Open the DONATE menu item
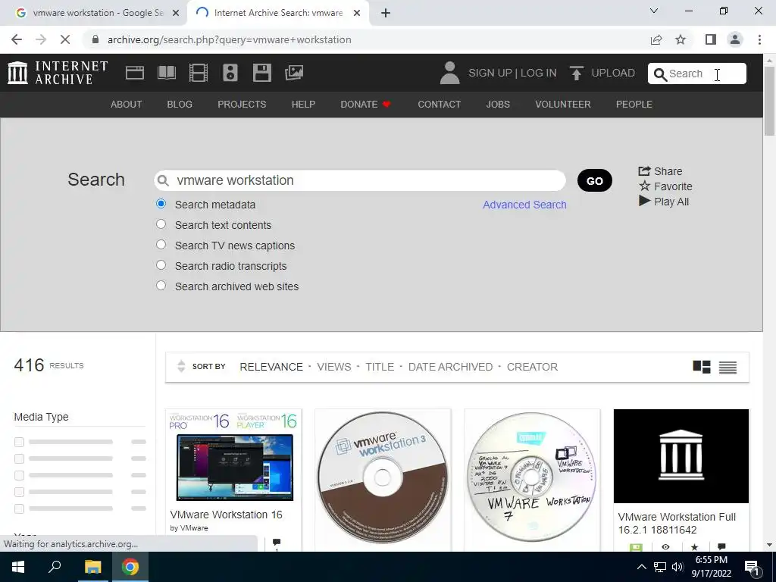Image resolution: width=776 pixels, height=582 pixels. (x=365, y=105)
